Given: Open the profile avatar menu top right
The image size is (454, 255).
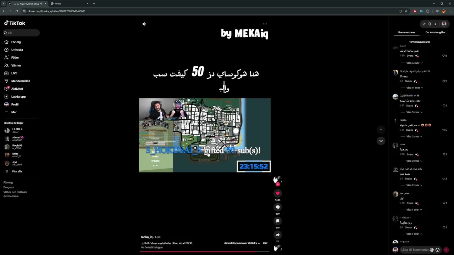Looking at the screenshot, I should point(444,24).
